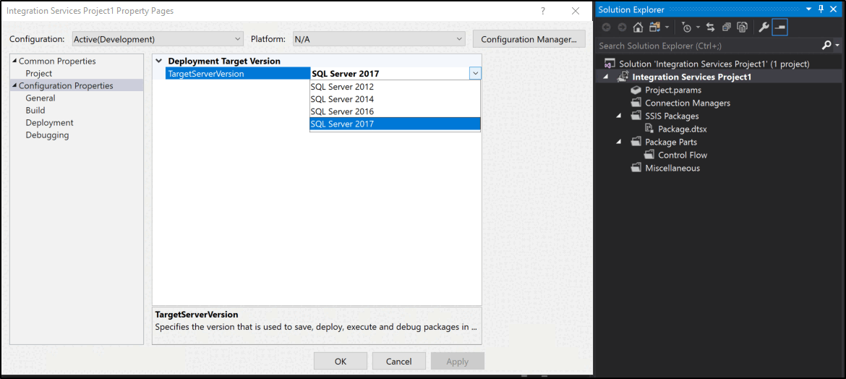The width and height of the screenshot is (846, 379).
Task: Select the General property page
Action: tap(40, 98)
